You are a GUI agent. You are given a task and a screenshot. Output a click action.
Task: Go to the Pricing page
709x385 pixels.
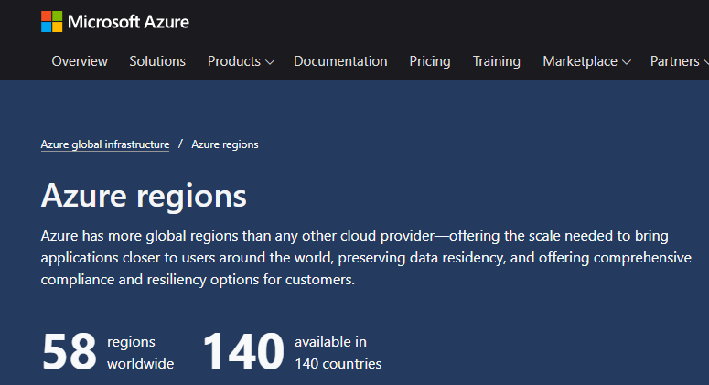(x=430, y=61)
